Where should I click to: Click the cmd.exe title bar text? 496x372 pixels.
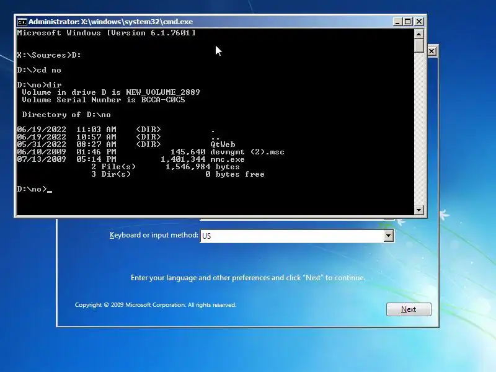(x=111, y=22)
